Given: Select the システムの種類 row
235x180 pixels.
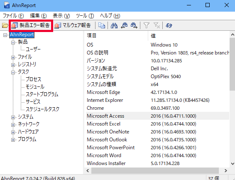Looking at the screenshot, I should pos(157,84).
